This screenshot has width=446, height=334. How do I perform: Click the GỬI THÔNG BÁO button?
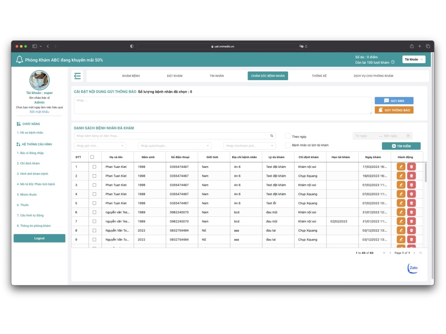394,110
